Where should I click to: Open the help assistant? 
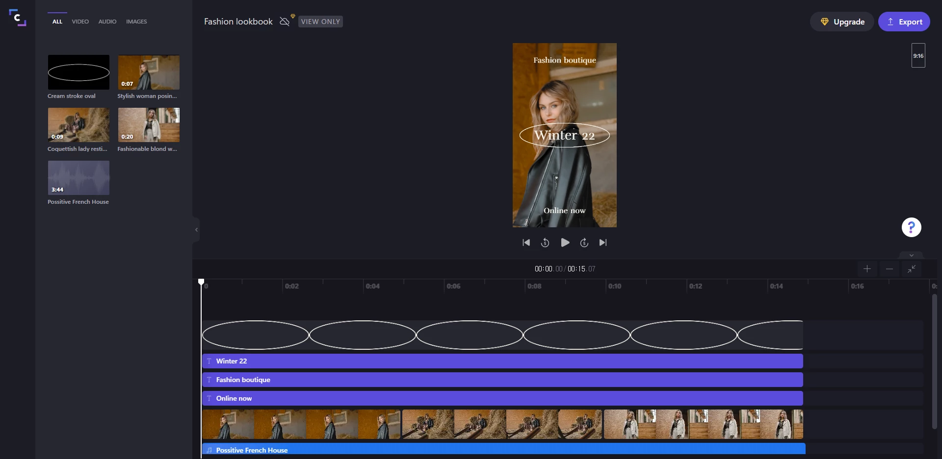coord(911,227)
